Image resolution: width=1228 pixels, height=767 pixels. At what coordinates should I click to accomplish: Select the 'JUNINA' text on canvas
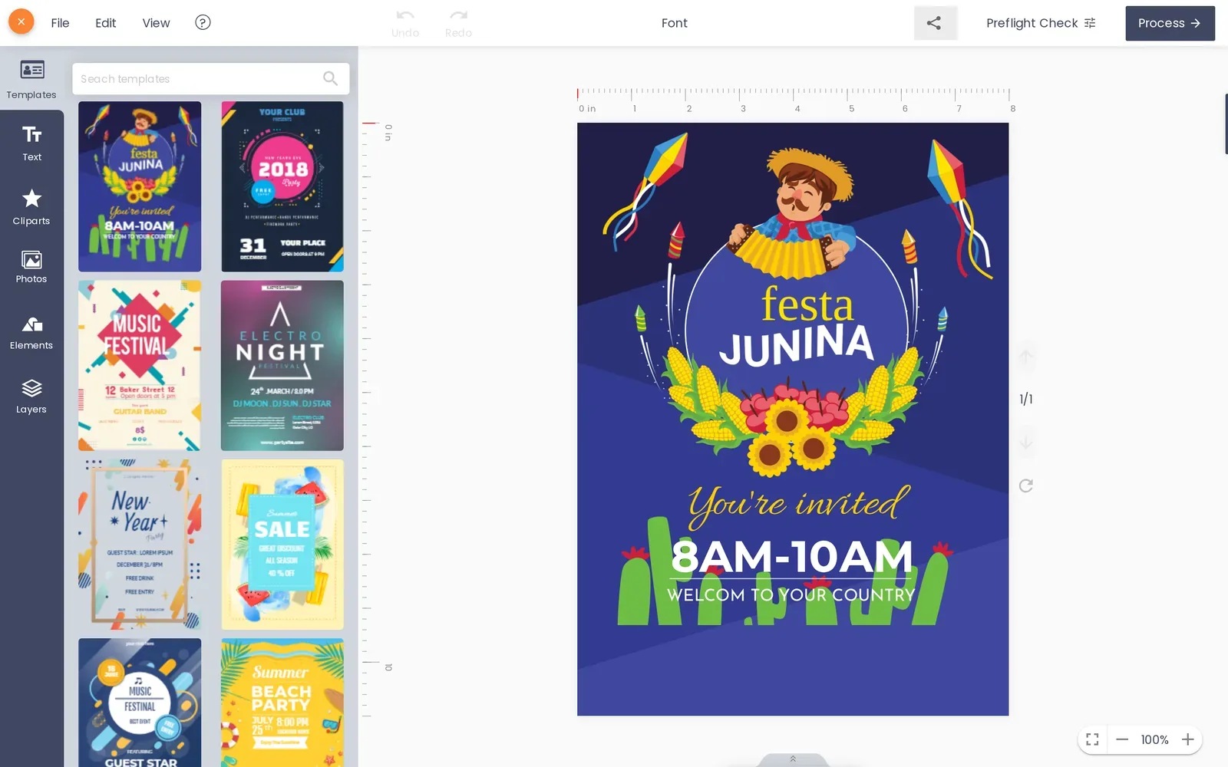(x=796, y=345)
